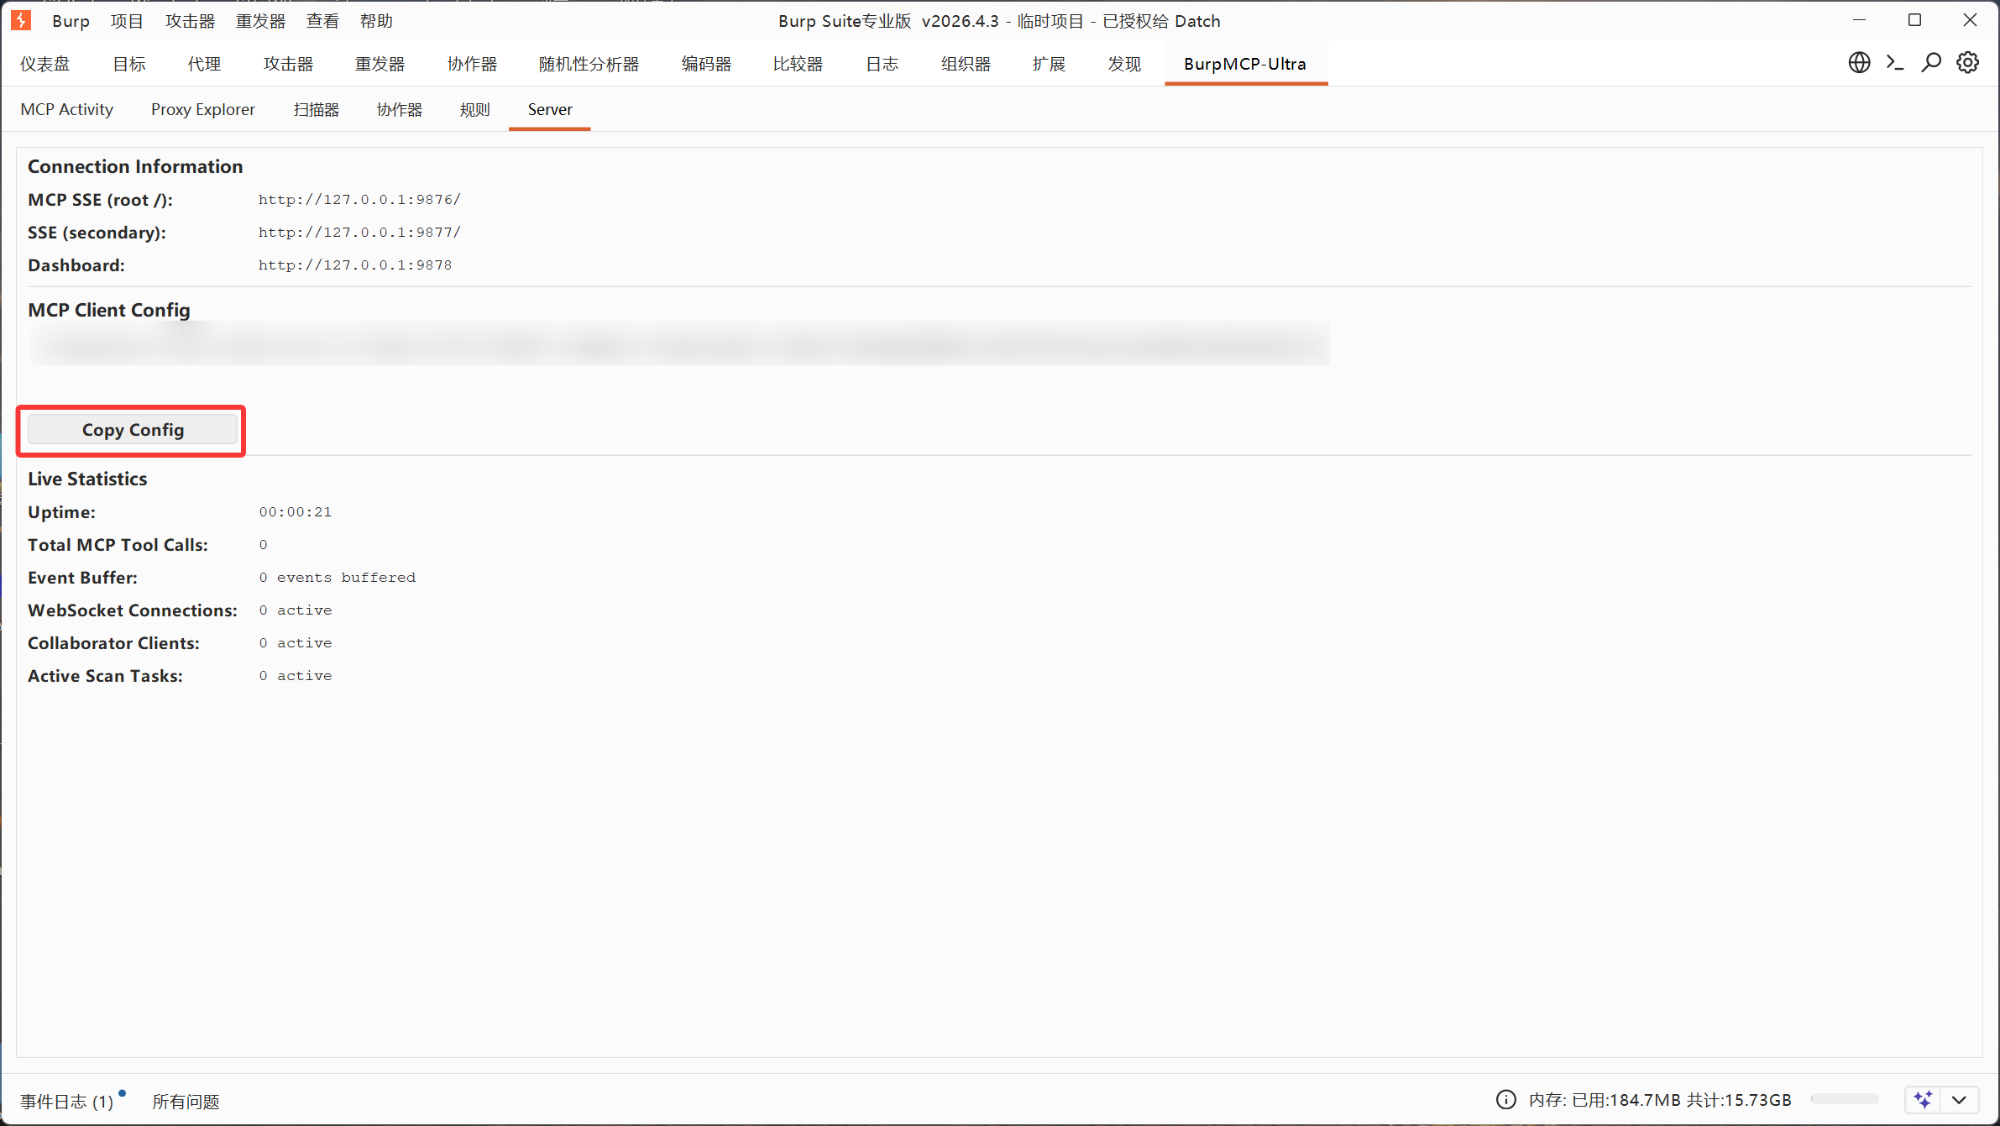Click the memory usage progress bar
Screen dimensions: 2000x1126
[x=1845, y=1100]
